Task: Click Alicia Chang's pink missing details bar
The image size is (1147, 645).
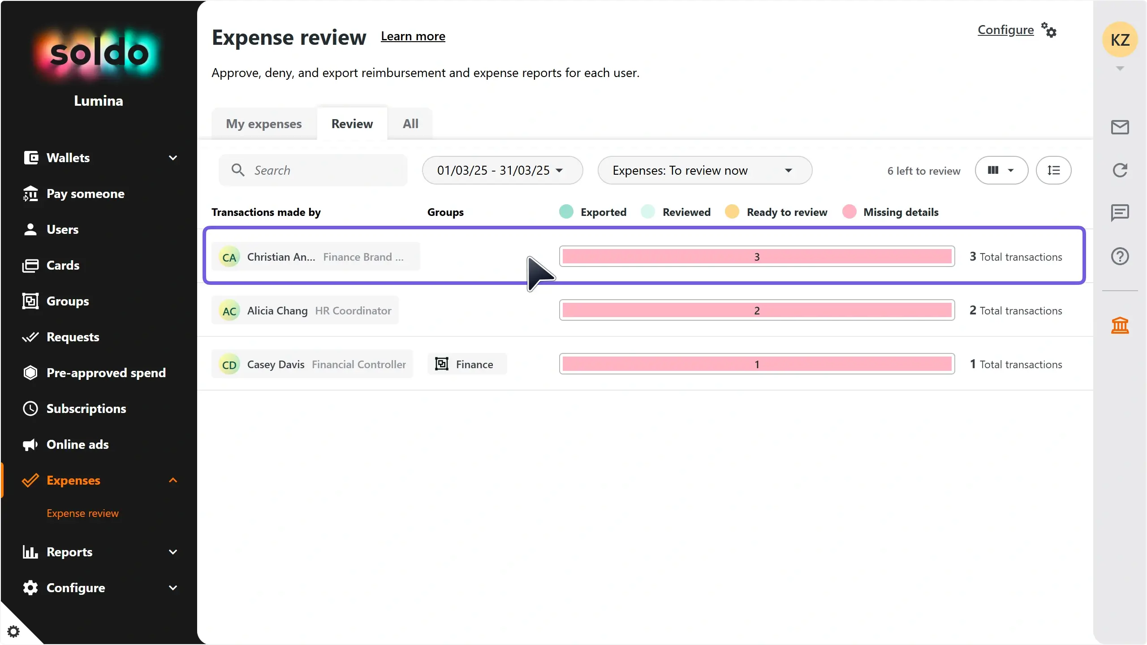Action: click(757, 310)
